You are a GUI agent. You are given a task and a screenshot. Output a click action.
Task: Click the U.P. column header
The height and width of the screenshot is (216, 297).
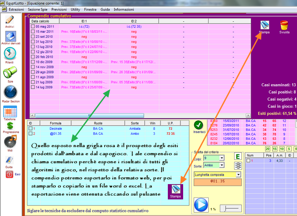[x=170, y=123]
